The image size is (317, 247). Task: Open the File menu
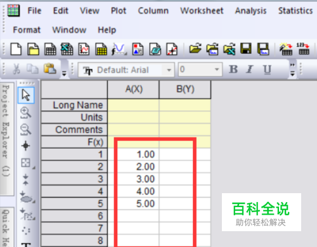click(34, 11)
